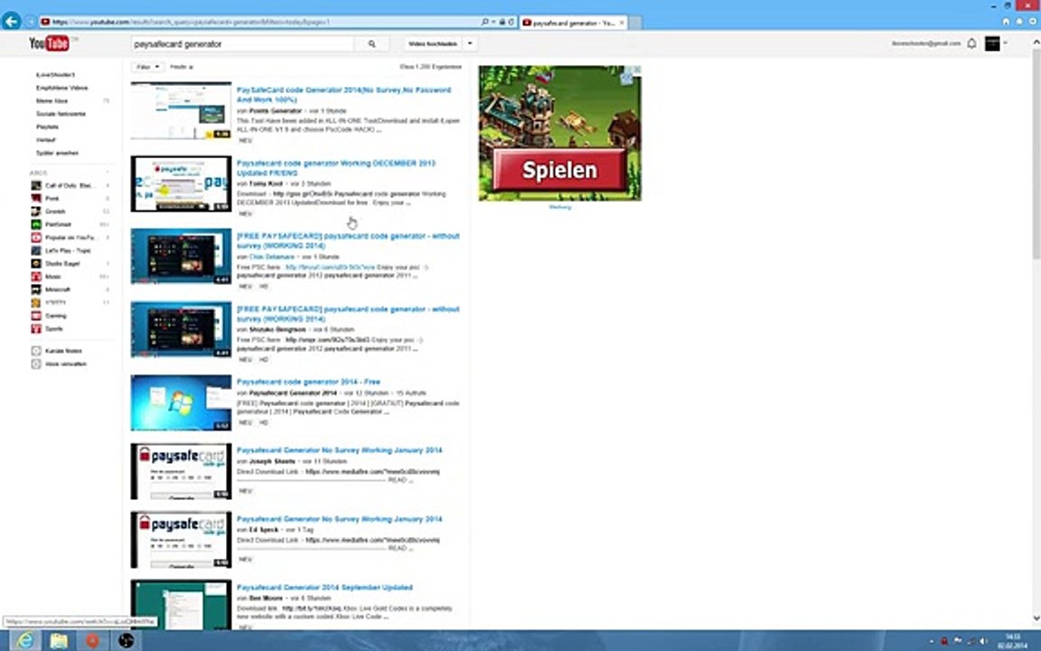
Task: Open the Internet Explorer home icon
Action: 1006,22
